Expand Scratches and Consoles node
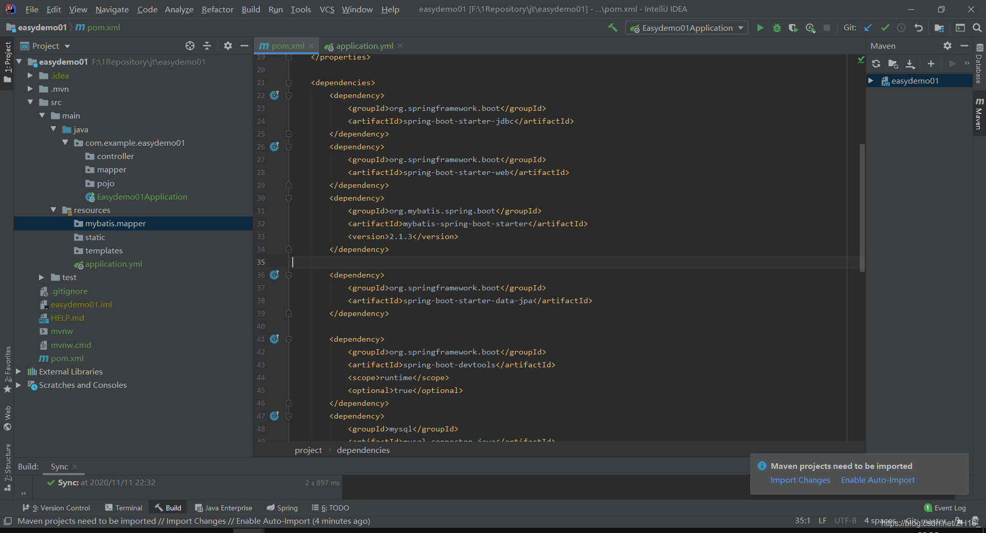Screen dimensions: 986x533 tap(18, 385)
